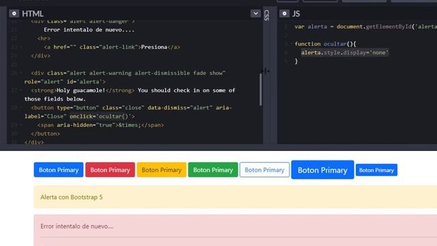
Task: Click the alerta.style.display='none' code line
Action: 345,53
